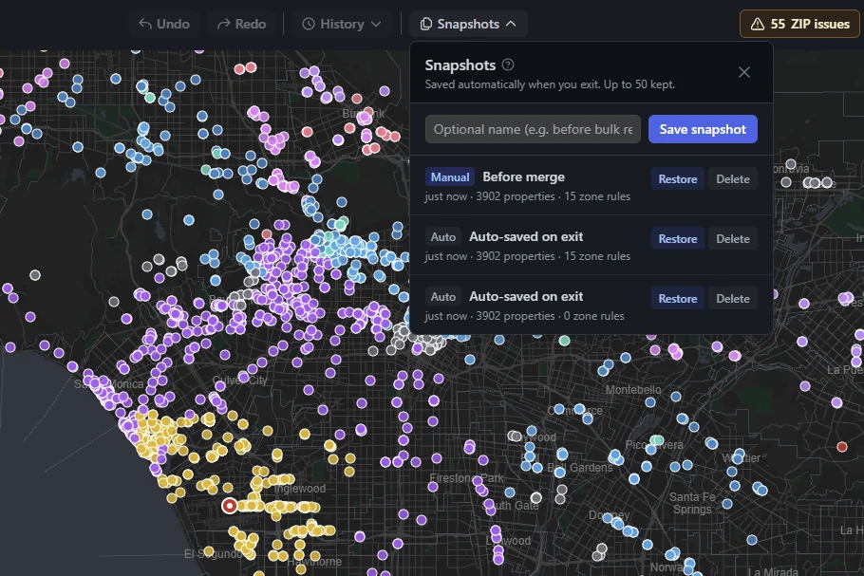
Task: Click '0 zone rules' snapshot detail text
Action: (594, 316)
